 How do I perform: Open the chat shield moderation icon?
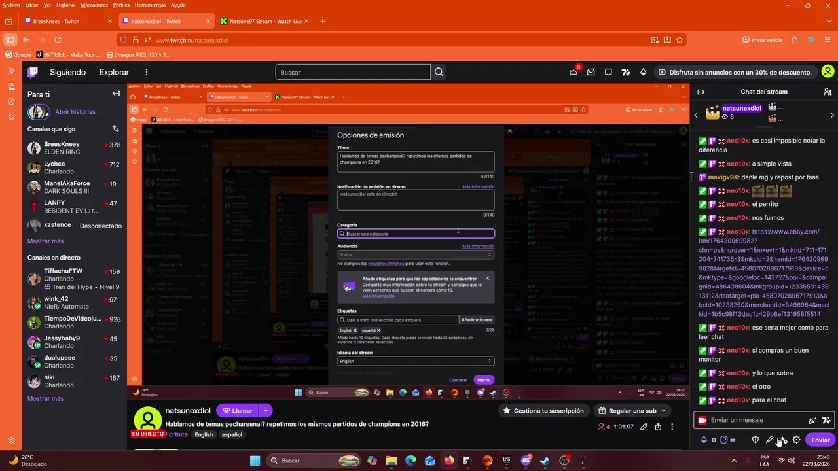point(756,440)
